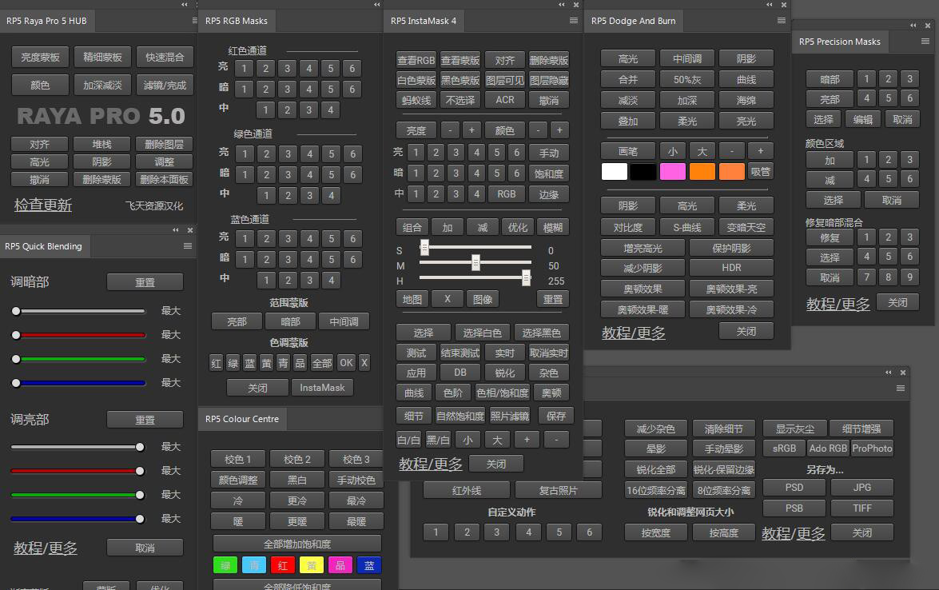
Task: Click 亮部 under 范围蒙版 in RGB Masks
Action: [237, 321]
